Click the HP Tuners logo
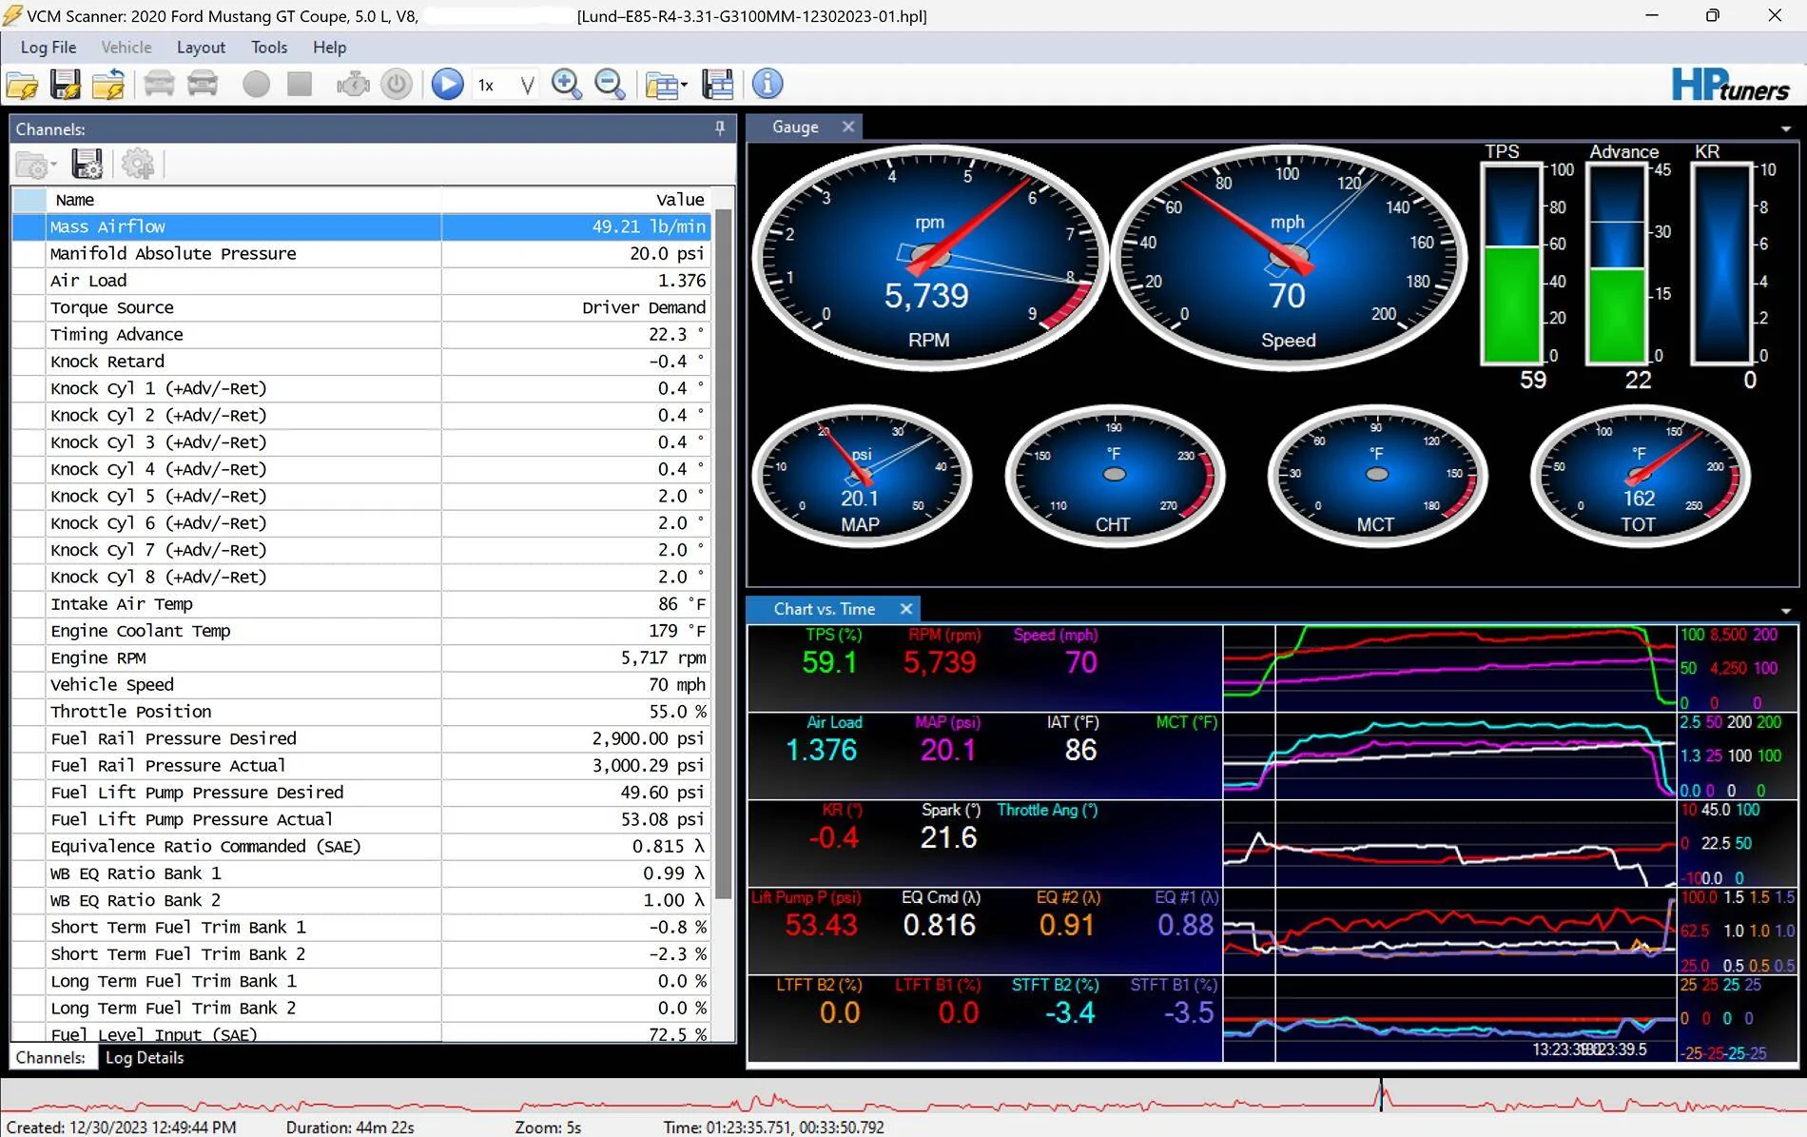The width and height of the screenshot is (1807, 1137). [x=1730, y=85]
